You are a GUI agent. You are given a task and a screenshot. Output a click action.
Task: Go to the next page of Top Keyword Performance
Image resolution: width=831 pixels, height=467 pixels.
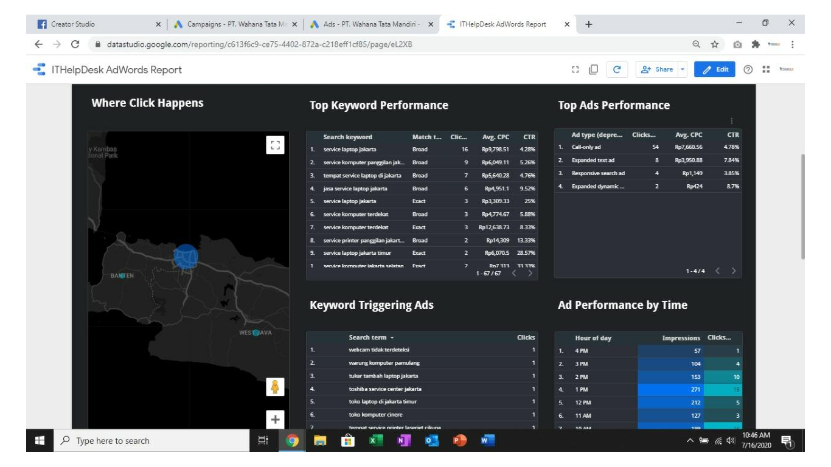[x=530, y=274]
